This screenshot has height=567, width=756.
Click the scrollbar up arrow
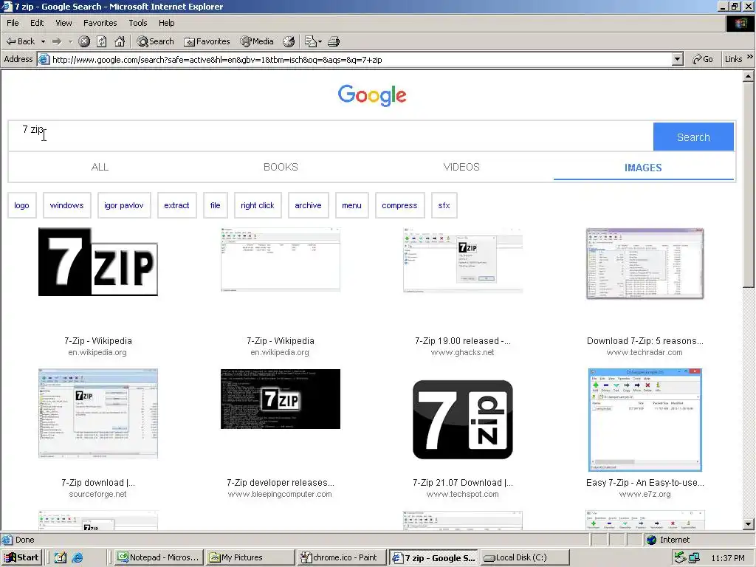748,76
